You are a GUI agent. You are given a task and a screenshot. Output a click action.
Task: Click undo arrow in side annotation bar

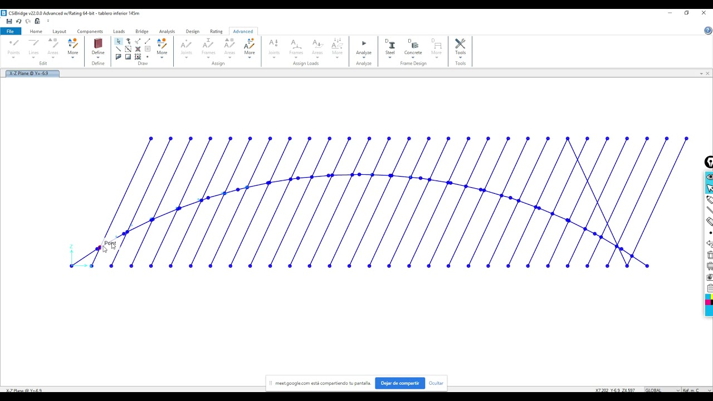pyautogui.click(x=710, y=243)
